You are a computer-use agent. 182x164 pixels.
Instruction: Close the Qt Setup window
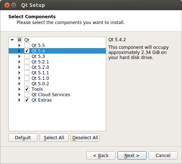7,5
